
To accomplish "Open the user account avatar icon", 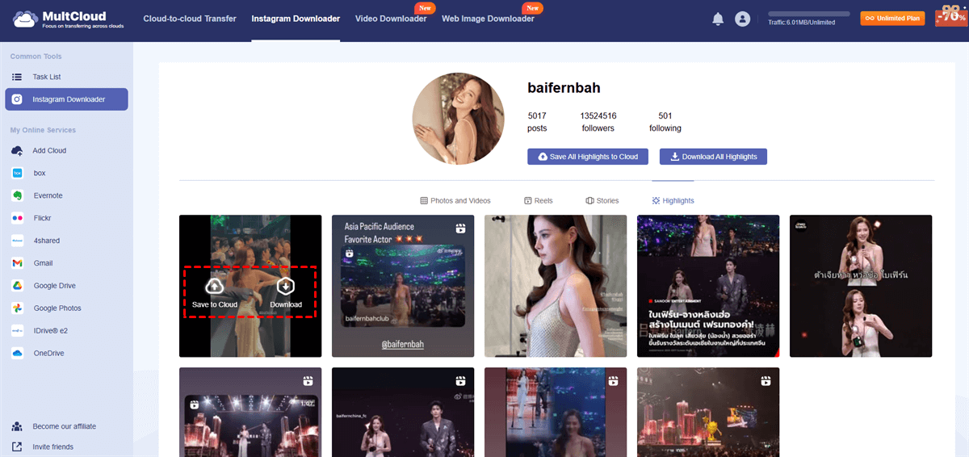I will [743, 19].
